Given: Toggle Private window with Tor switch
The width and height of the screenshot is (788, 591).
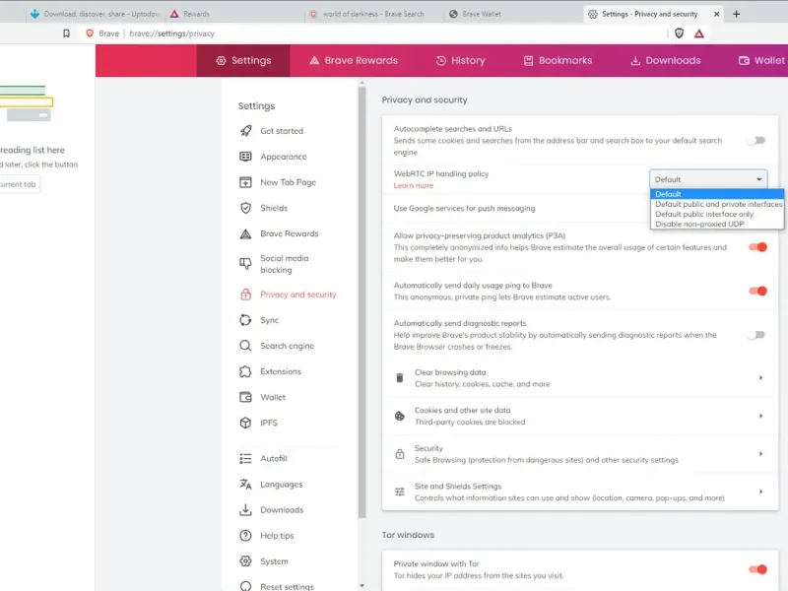Looking at the screenshot, I should coord(757,569).
